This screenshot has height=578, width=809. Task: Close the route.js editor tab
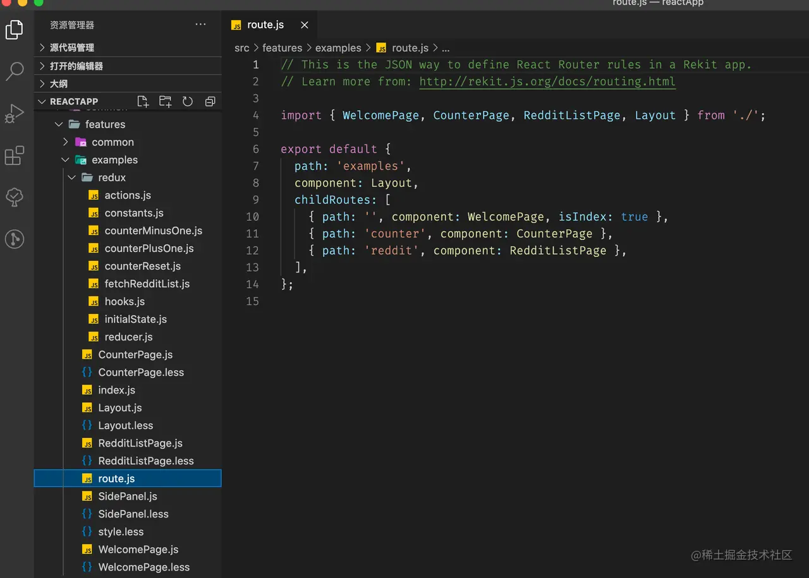[x=305, y=25]
